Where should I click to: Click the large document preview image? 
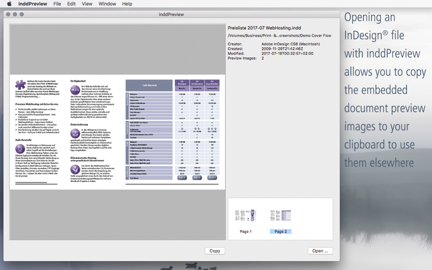(118, 132)
